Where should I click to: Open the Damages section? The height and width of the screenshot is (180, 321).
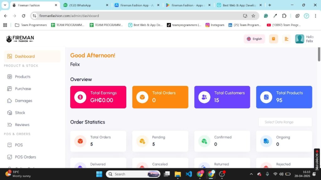click(23, 101)
